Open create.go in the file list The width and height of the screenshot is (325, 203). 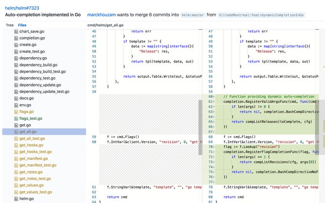pyautogui.click(x=28, y=45)
